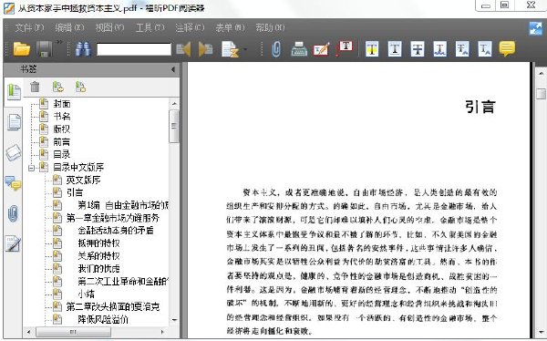The width and height of the screenshot is (547, 341).
Task: Open the 帮助 menu
Action: point(270,27)
